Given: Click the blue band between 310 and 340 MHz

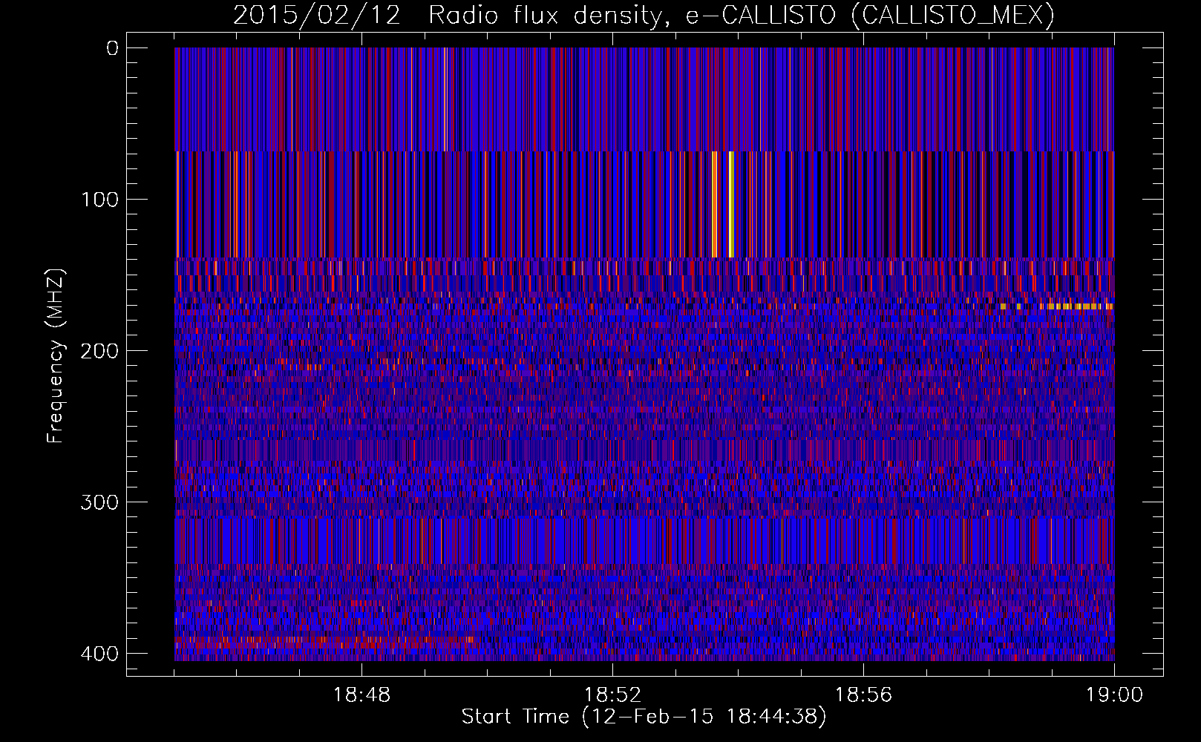Looking at the screenshot, I should click(644, 541).
